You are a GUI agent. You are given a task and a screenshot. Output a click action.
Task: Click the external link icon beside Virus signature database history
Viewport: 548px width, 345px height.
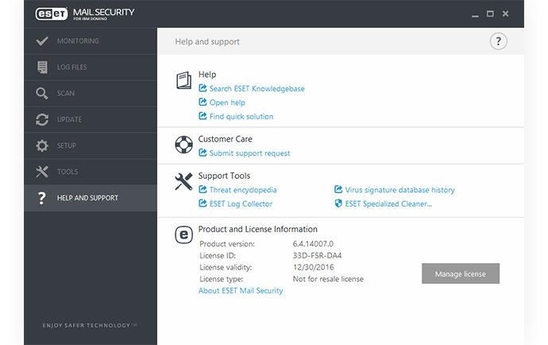(338, 190)
